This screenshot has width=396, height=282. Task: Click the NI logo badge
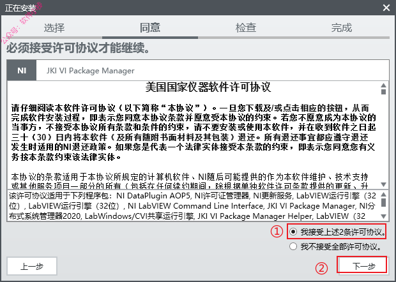(22, 70)
